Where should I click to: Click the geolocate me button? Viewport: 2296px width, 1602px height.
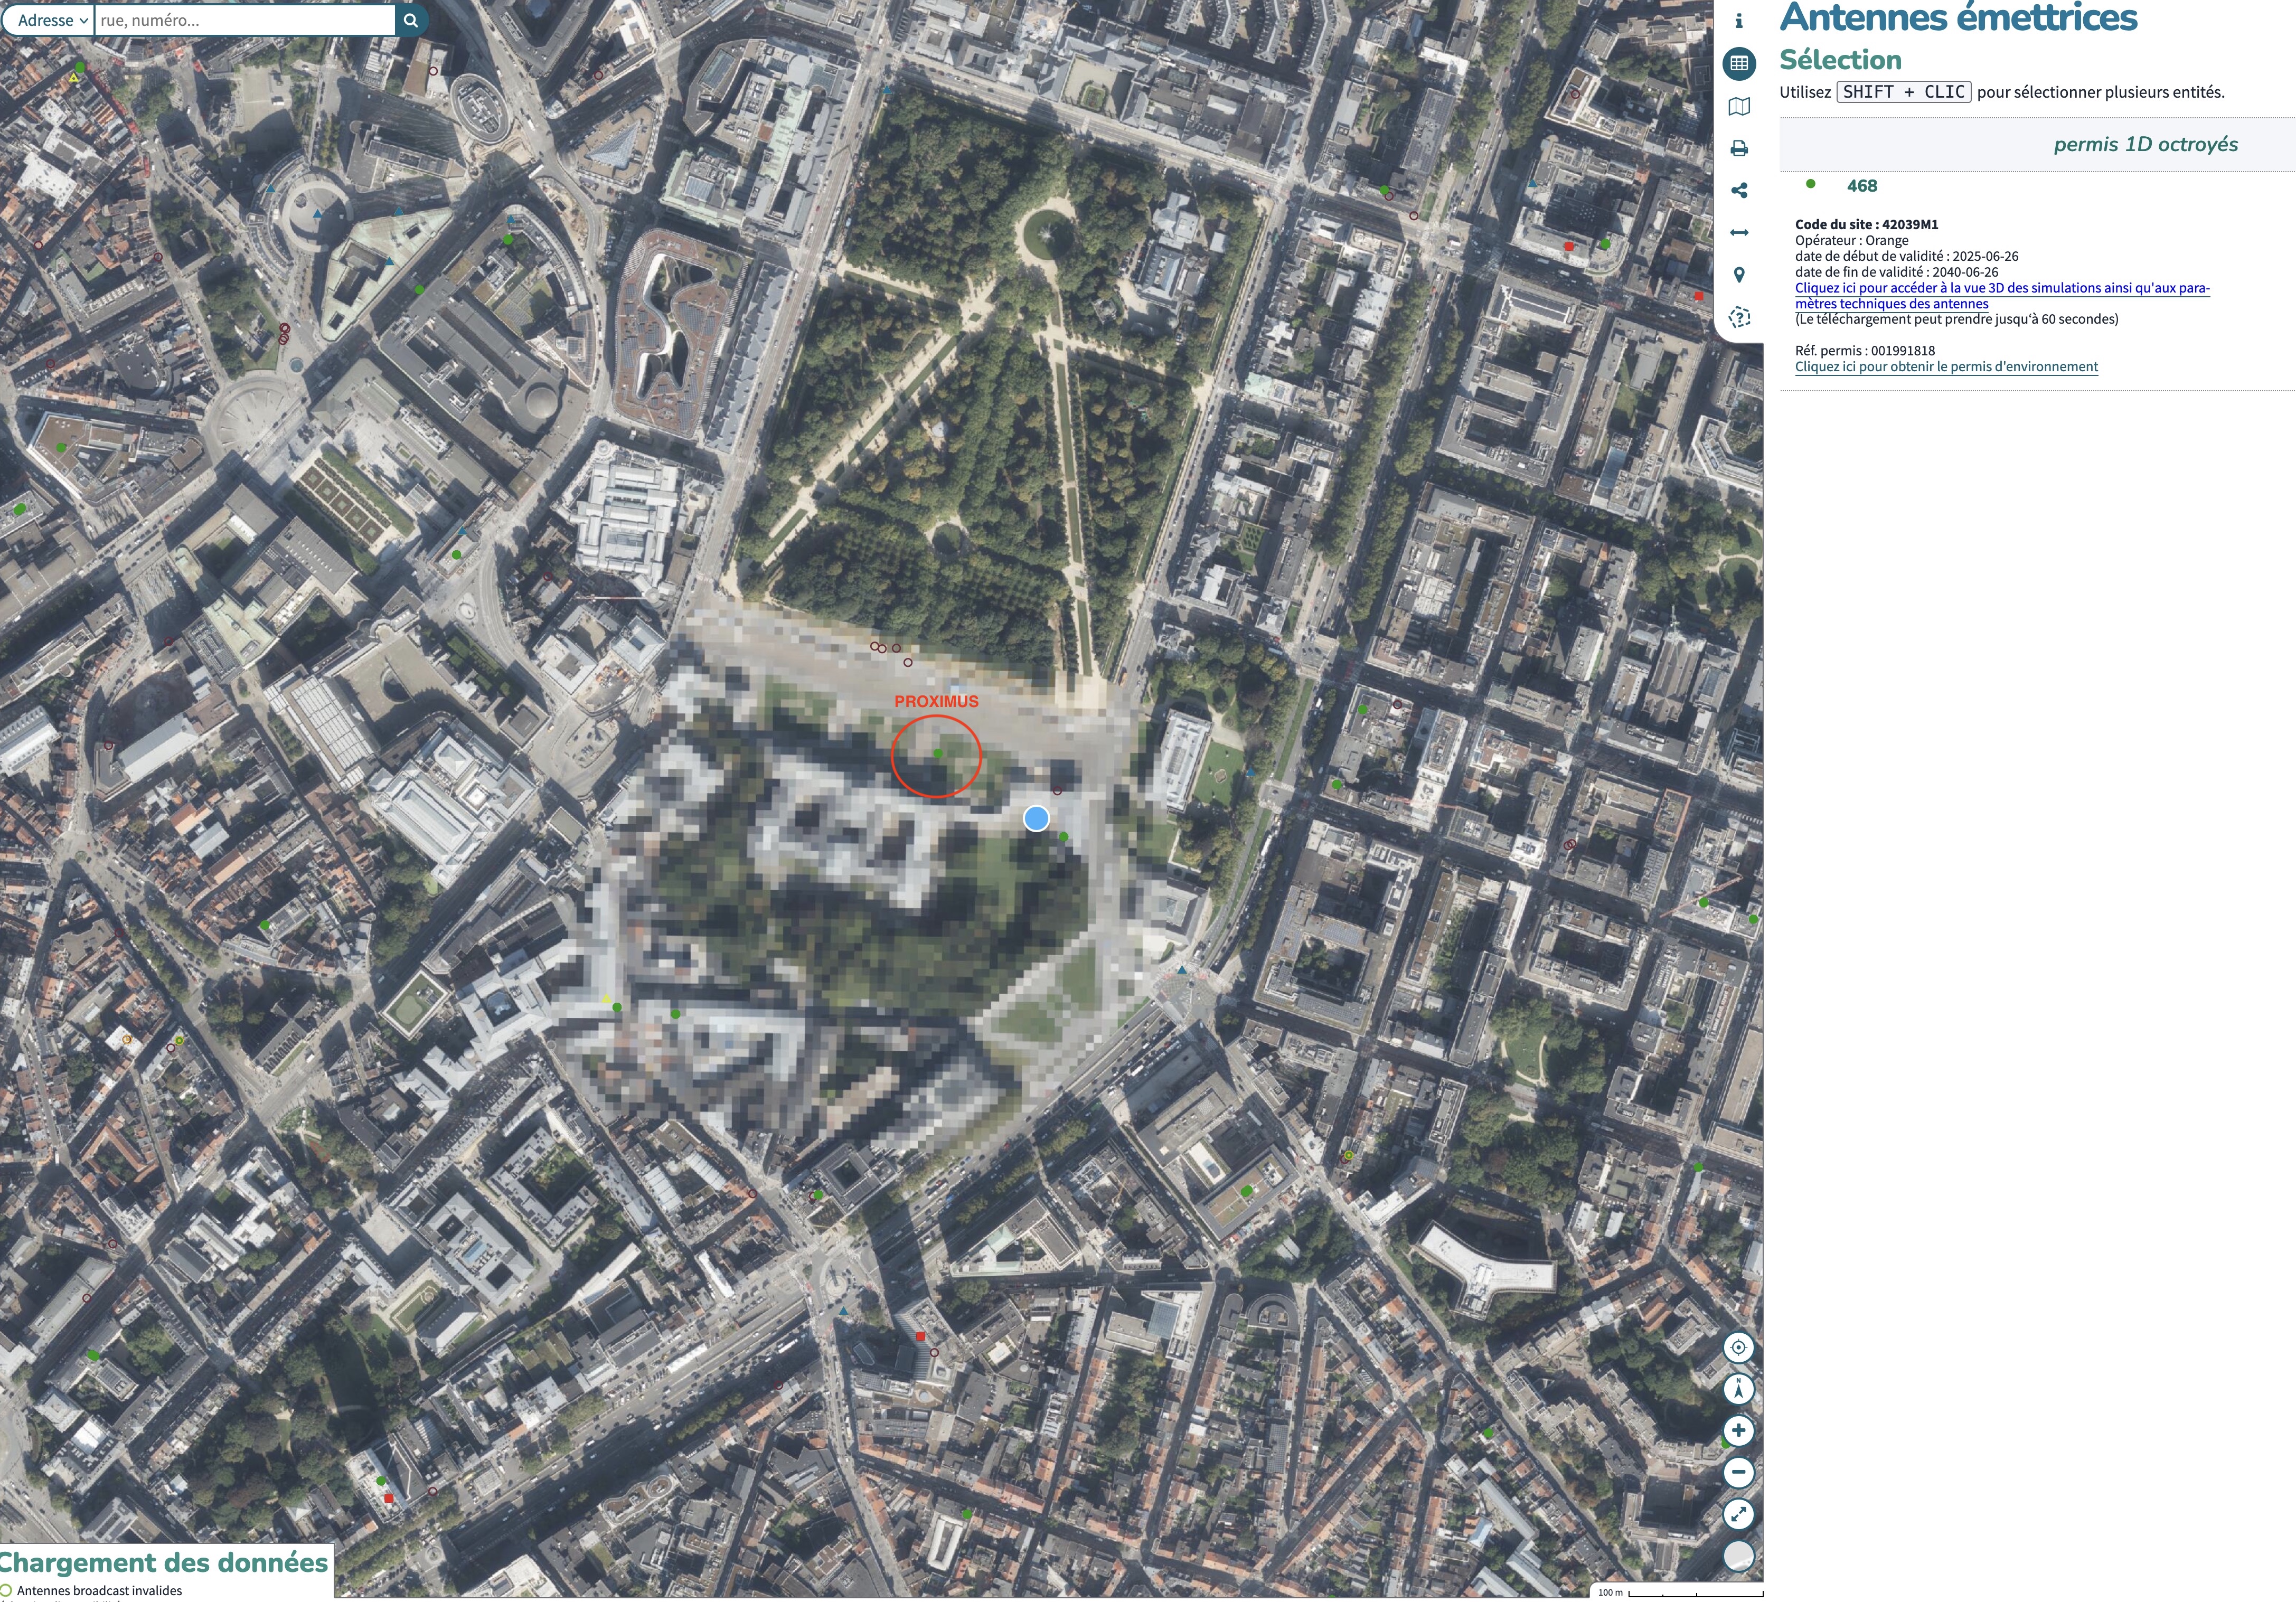[1739, 1348]
